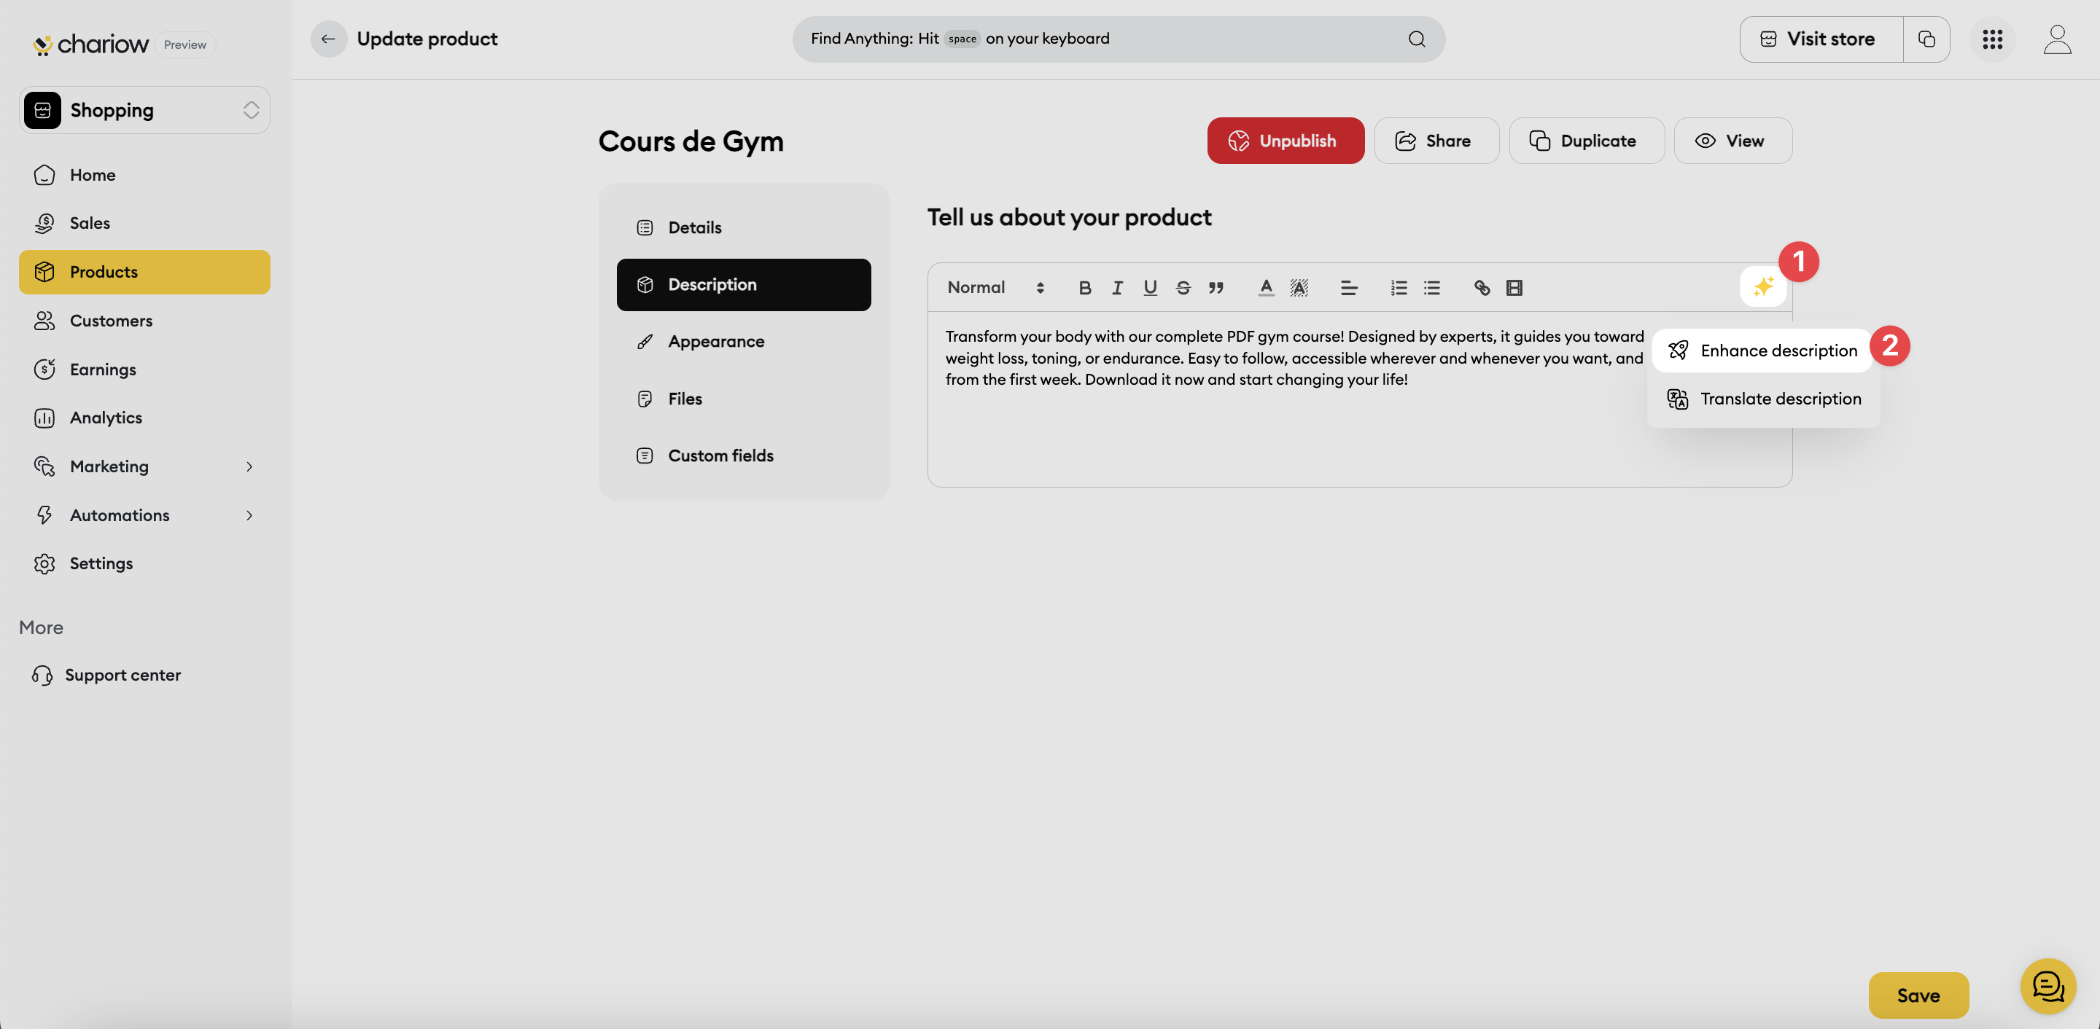Image resolution: width=2100 pixels, height=1029 pixels.
Task: Click the Share button
Action: [1436, 141]
